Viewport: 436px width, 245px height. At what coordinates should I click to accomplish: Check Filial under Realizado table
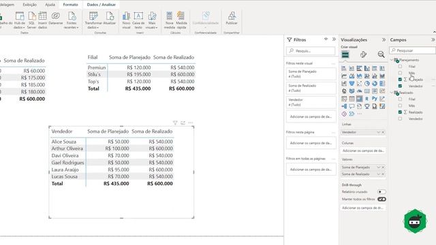tap(400, 99)
